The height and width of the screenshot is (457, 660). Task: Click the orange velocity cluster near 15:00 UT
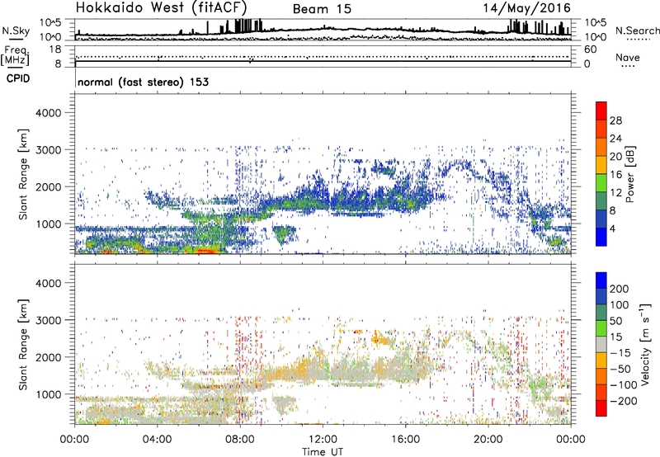pos(382,338)
